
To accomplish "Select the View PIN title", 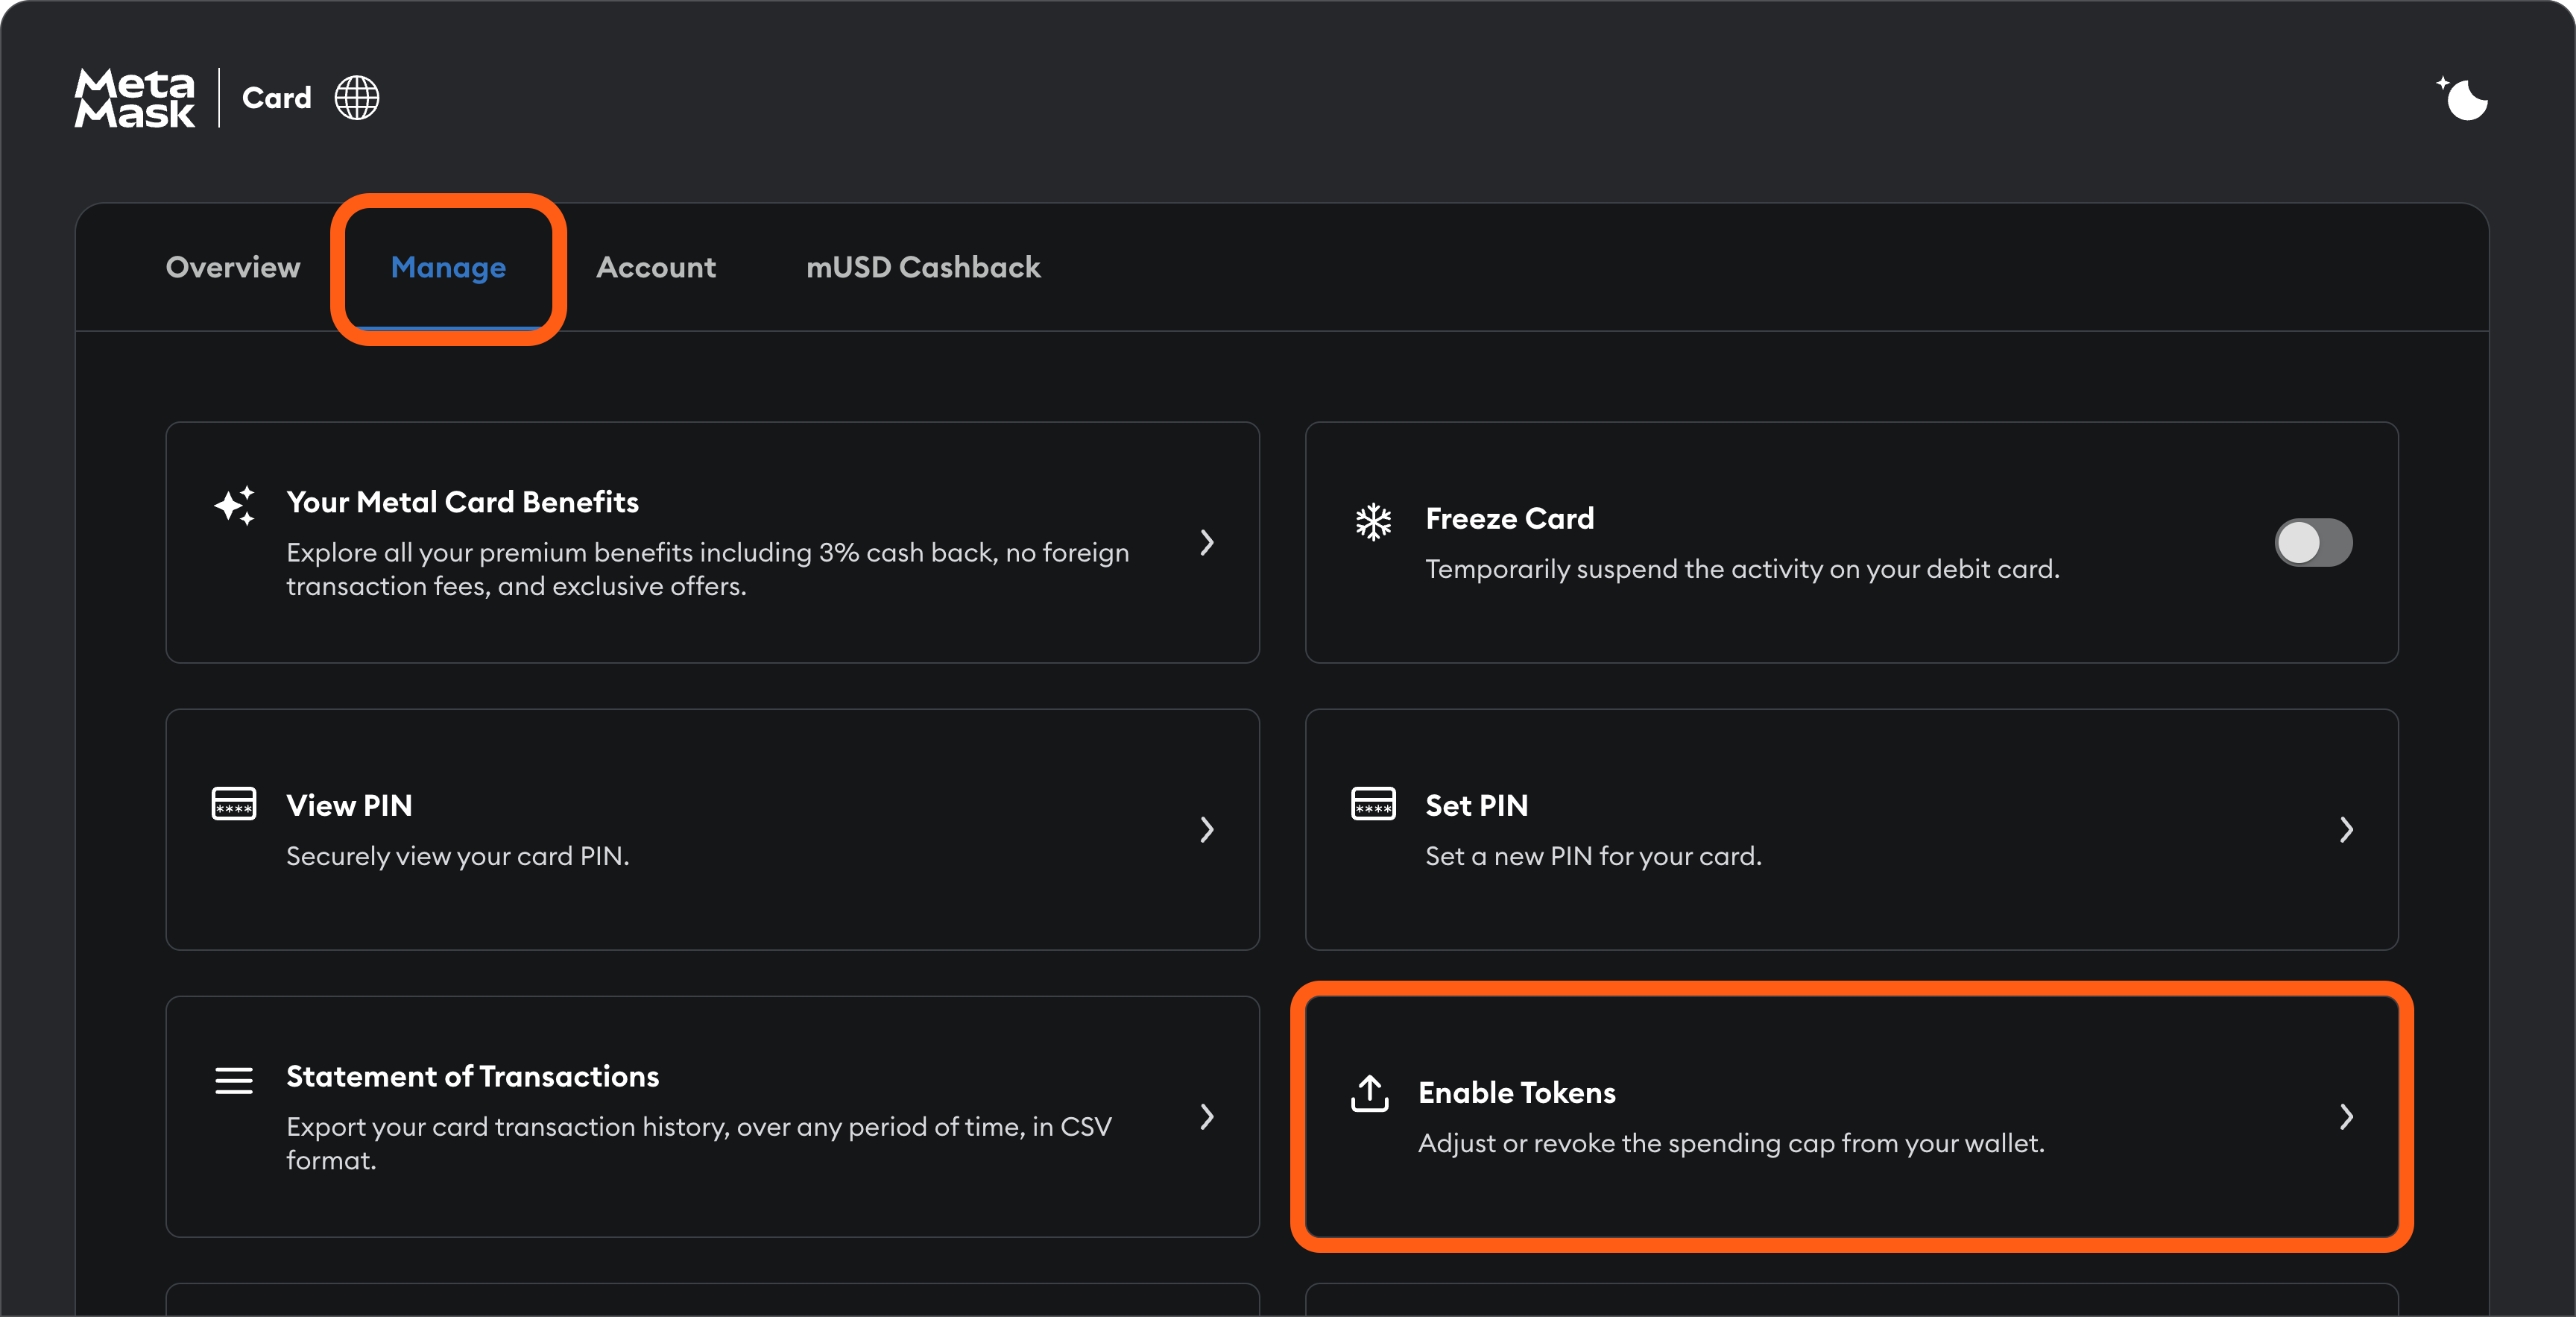I will pos(349,805).
